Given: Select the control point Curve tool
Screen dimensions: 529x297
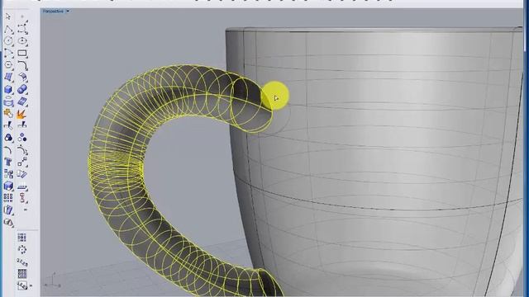Looking at the screenshot, I should 22,29.
